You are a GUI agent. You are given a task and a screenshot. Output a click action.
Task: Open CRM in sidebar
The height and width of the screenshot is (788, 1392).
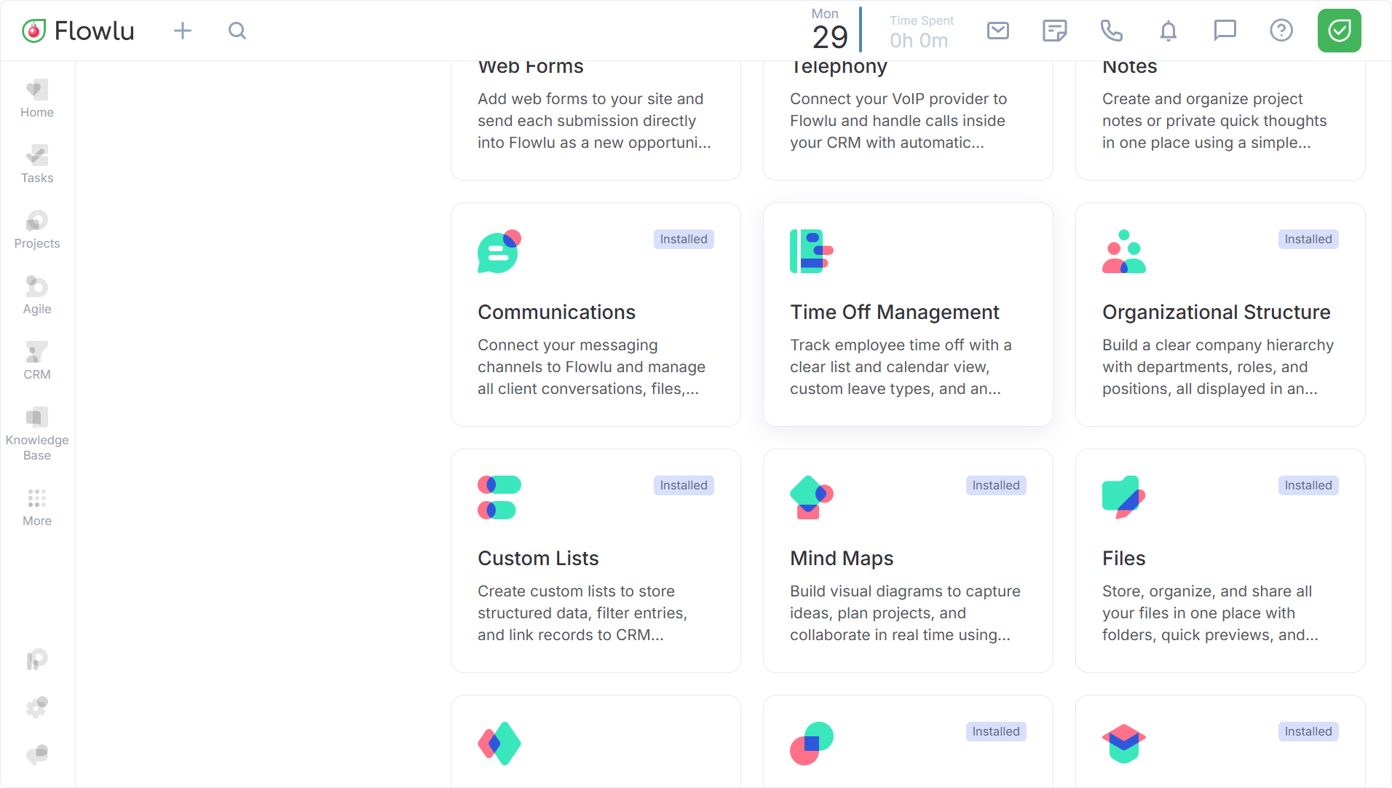click(37, 360)
